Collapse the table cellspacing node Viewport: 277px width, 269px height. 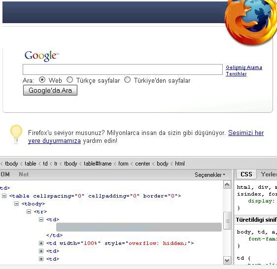4,196
